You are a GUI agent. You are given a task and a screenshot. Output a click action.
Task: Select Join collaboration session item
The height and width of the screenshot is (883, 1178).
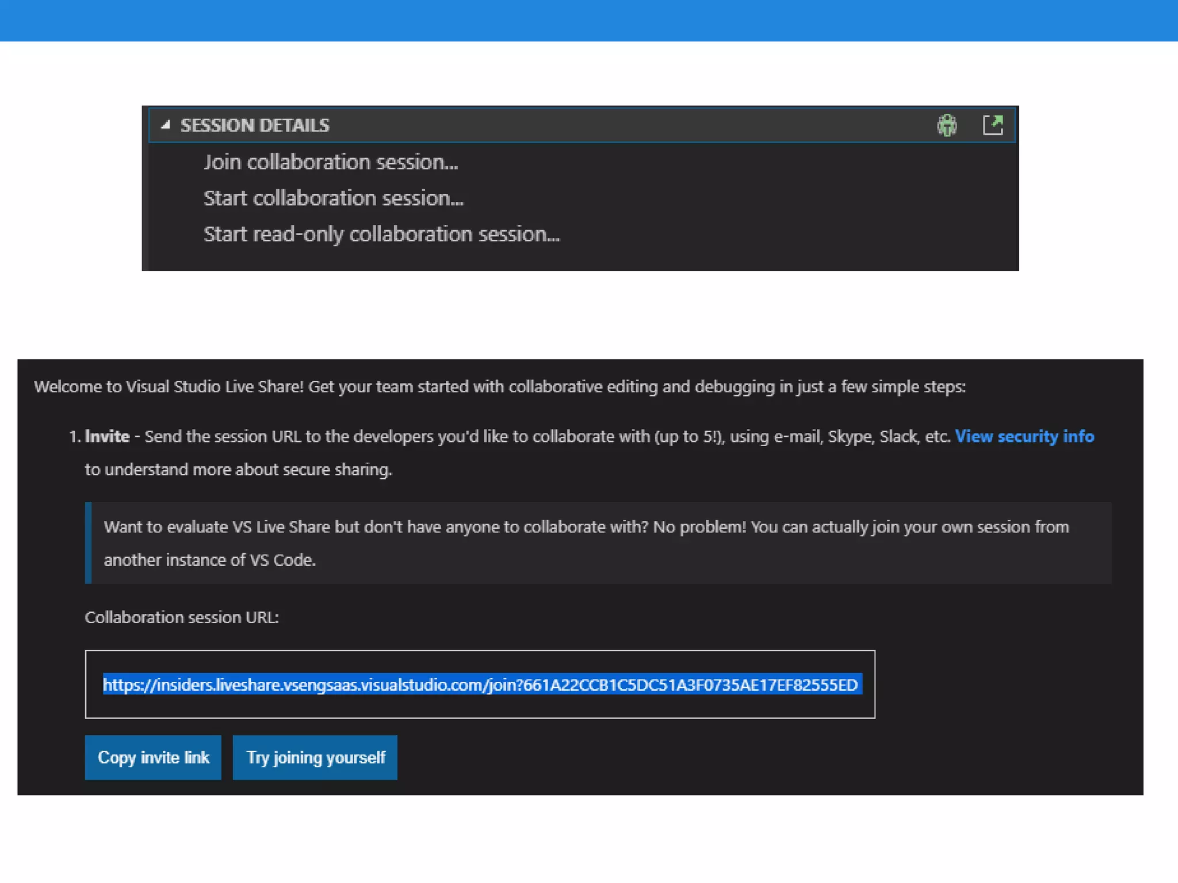coord(331,162)
